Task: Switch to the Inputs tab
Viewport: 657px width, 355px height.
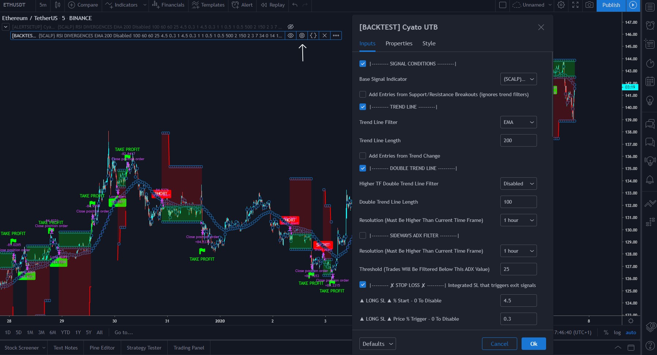Action: point(367,43)
